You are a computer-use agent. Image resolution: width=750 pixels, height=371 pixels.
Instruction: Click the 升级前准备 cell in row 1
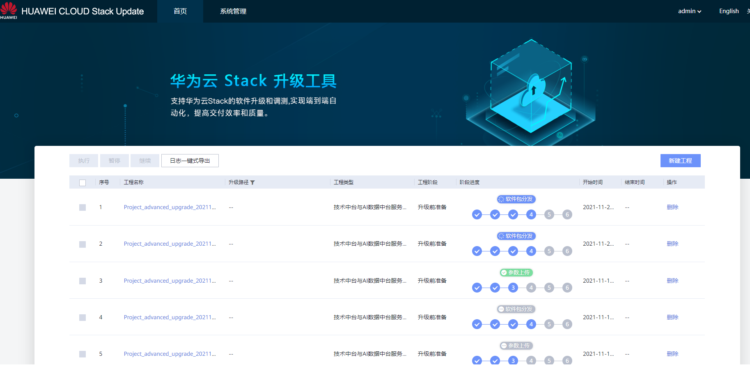(432, 207)
